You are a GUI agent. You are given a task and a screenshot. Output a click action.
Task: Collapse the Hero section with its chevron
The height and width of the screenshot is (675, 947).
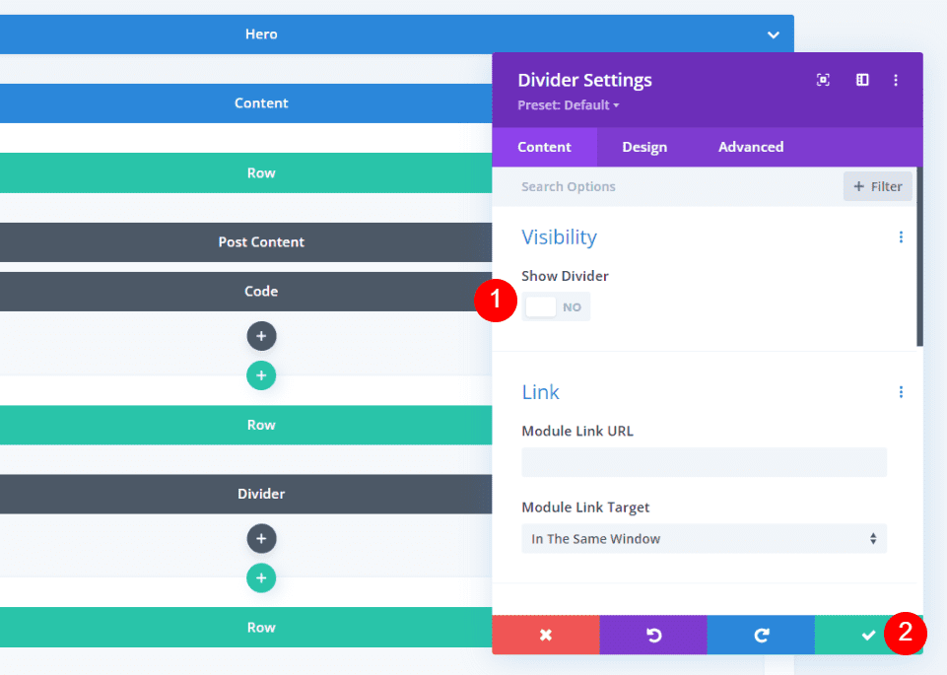click(x=773, y=34)
